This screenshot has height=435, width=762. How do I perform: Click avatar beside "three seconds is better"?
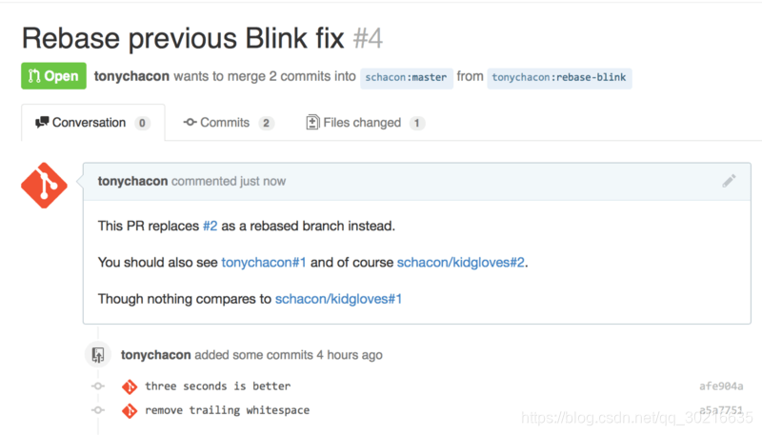click(x=130, y=386)
